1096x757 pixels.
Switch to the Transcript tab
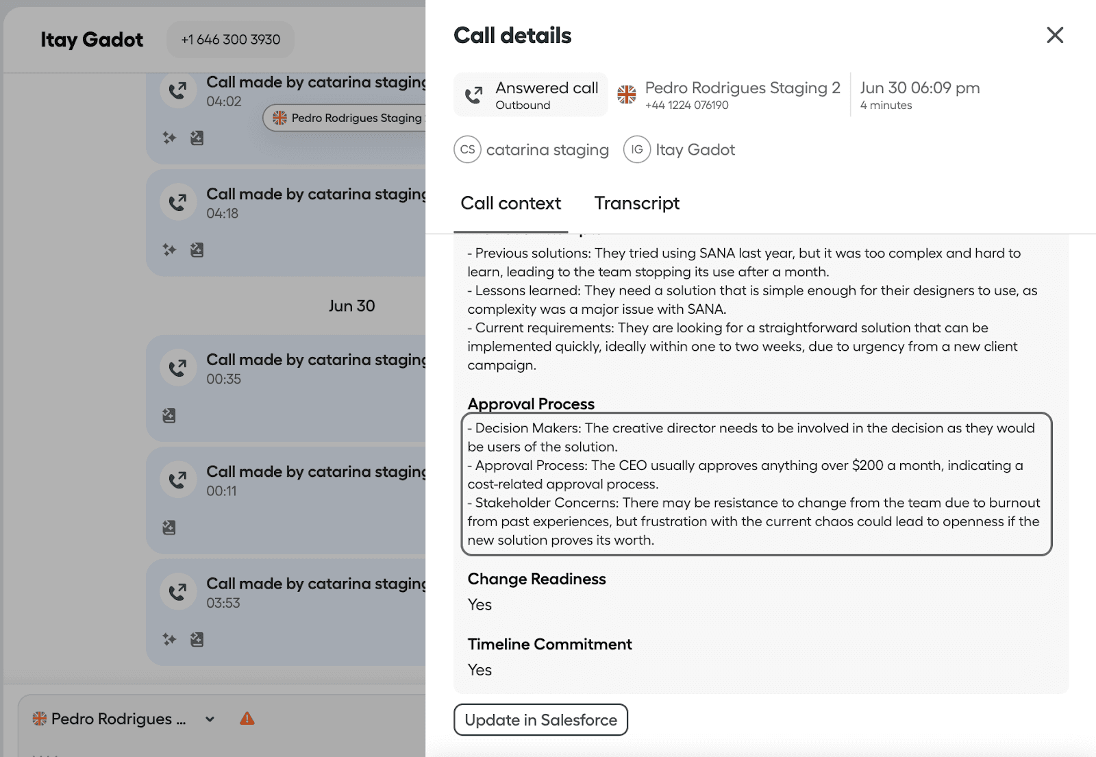click(x=636, y=203)
